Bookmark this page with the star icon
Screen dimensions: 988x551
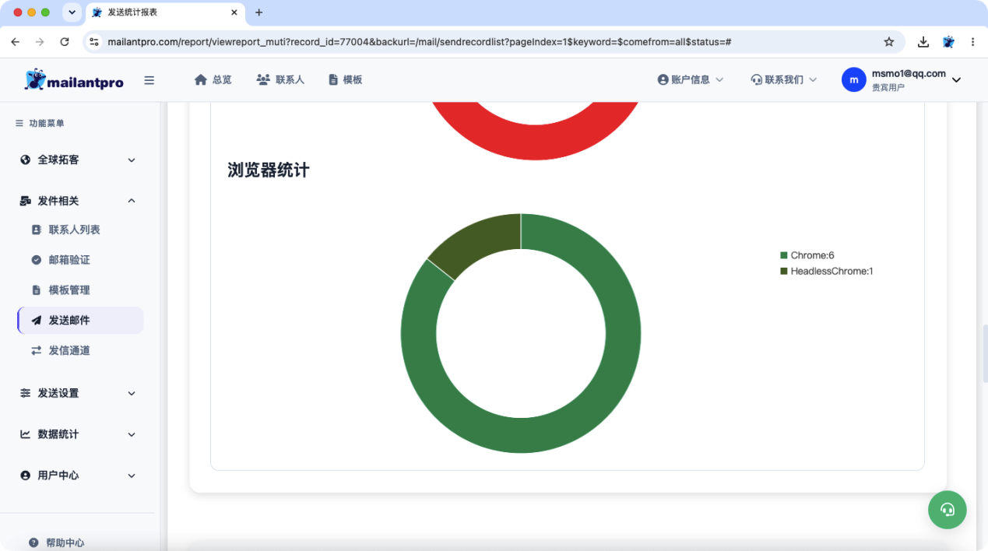tap(889, 42)
